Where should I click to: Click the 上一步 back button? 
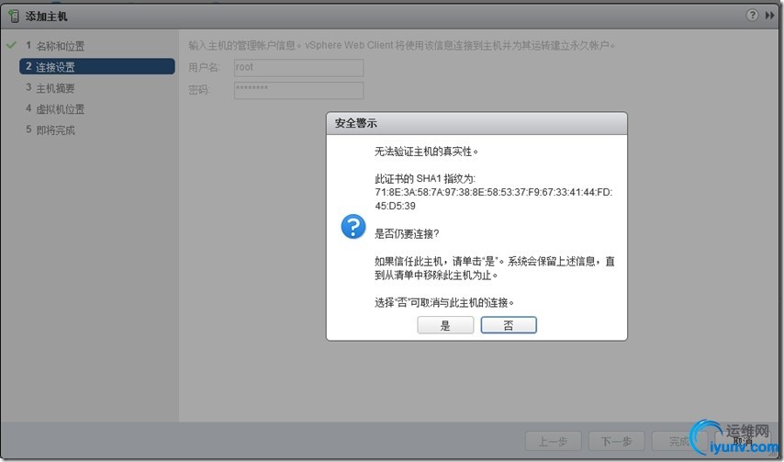pyautogui.click(x=553, y=441)
